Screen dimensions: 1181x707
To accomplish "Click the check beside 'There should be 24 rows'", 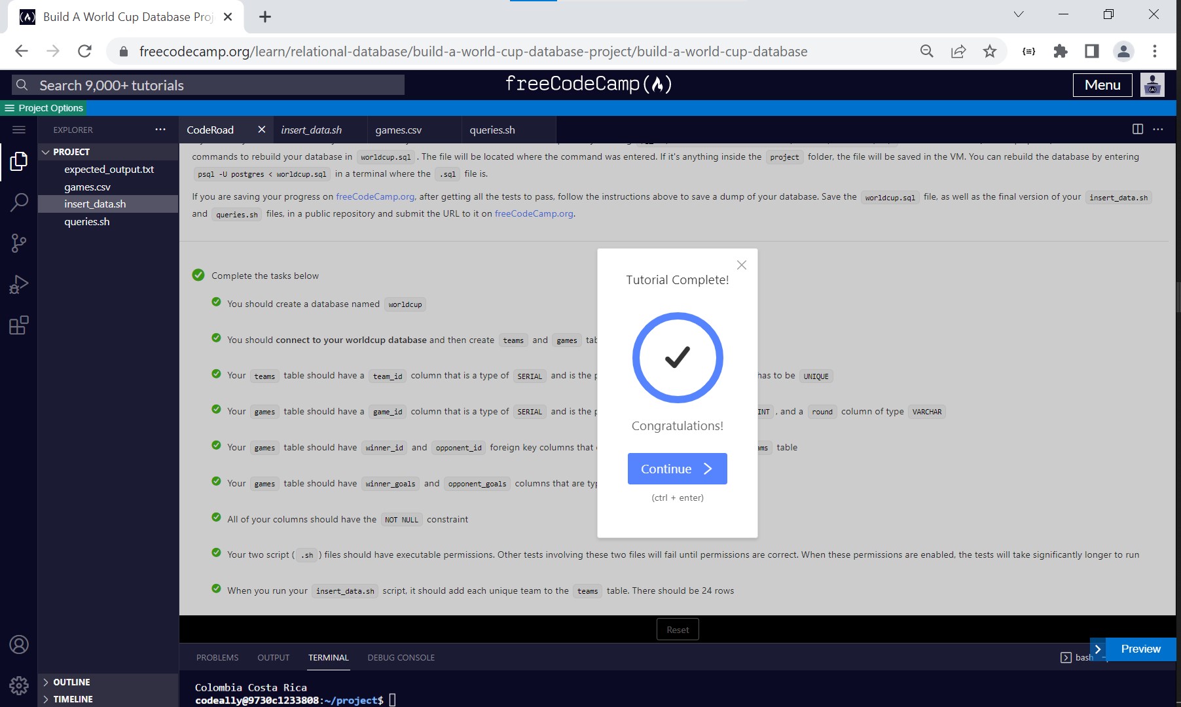I will (x=216, y=589).
